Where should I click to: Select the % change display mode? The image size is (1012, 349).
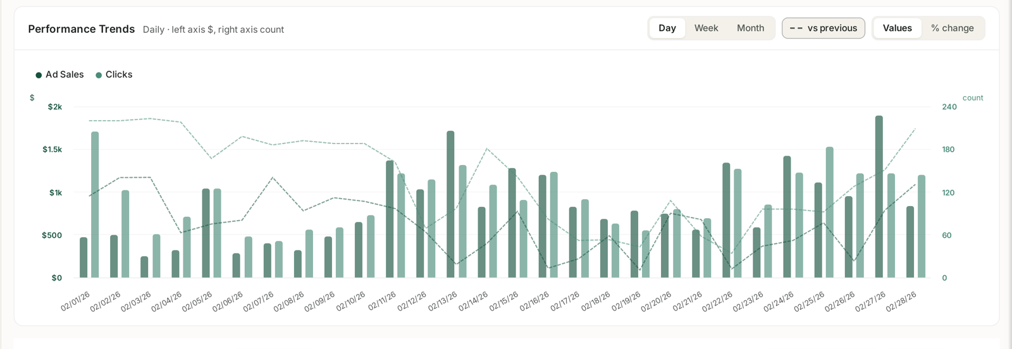point(952,28)
